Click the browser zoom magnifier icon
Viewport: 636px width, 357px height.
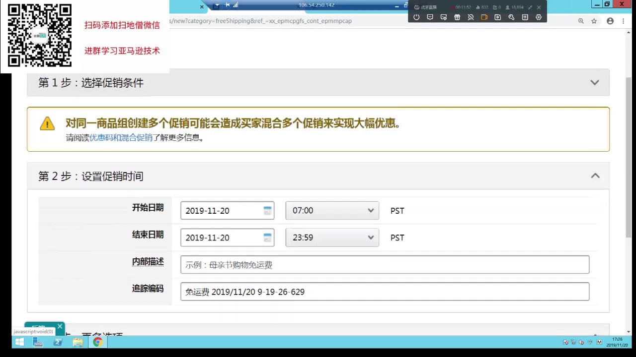point(581,21)
